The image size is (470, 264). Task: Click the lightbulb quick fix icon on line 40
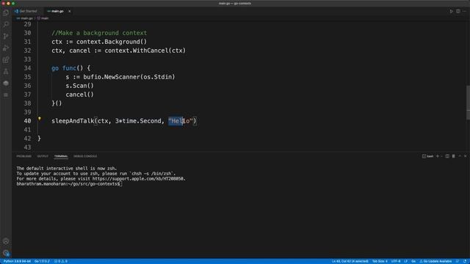coord(39,119)
